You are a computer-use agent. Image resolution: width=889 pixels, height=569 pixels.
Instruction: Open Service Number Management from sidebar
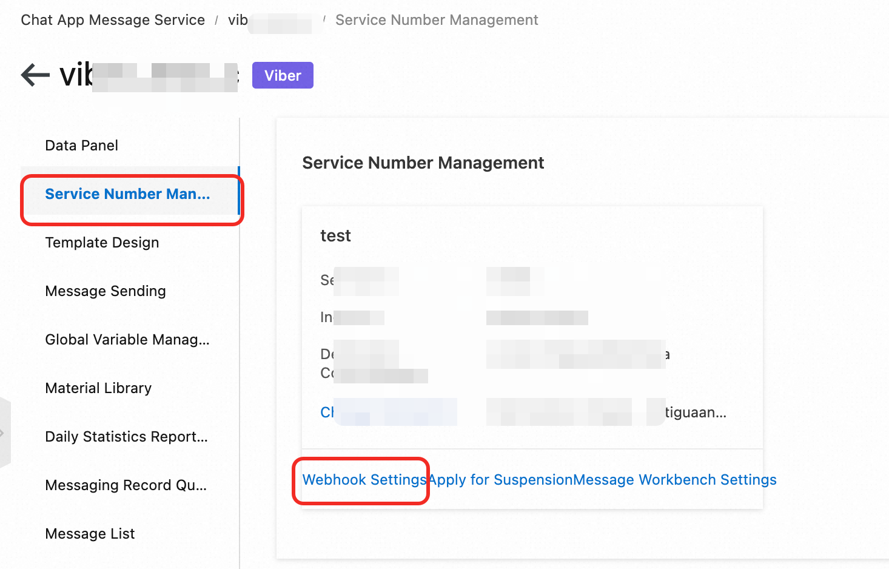click(x=127, y=194)
